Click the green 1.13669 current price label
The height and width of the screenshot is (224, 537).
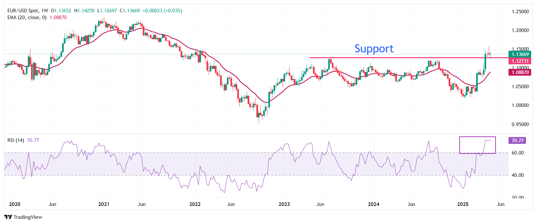tap(520, 54)
